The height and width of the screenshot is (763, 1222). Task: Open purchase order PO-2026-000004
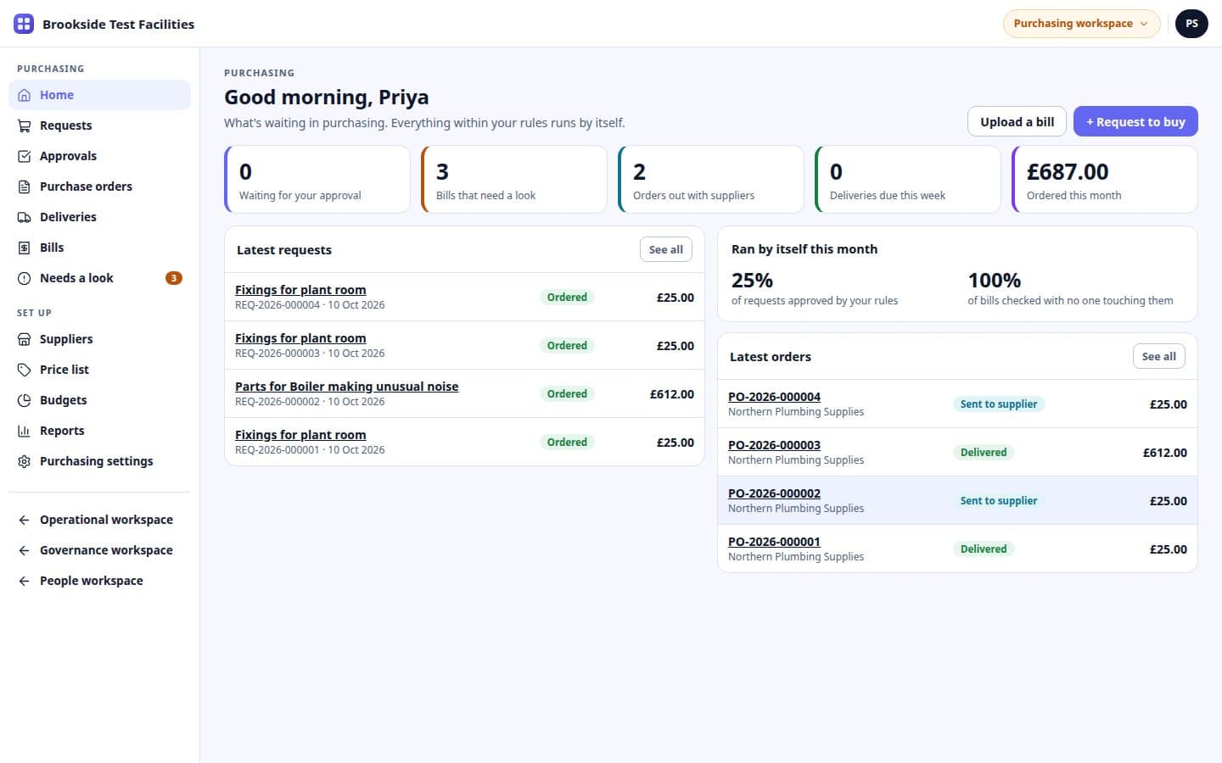774,397
